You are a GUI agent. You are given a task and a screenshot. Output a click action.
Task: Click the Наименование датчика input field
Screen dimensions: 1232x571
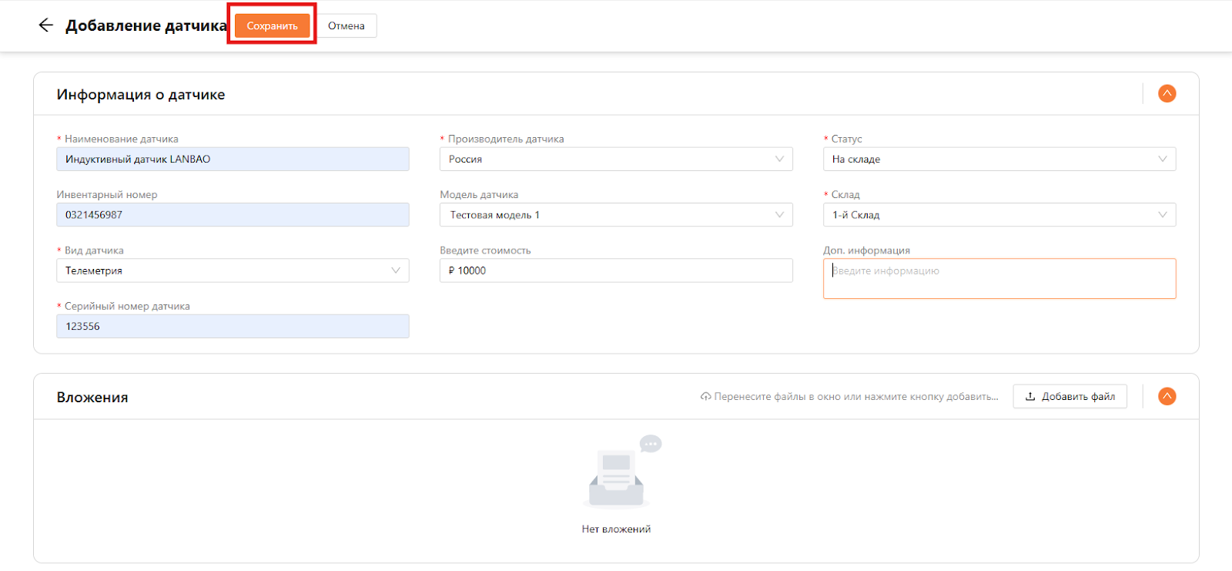point(232,160)
